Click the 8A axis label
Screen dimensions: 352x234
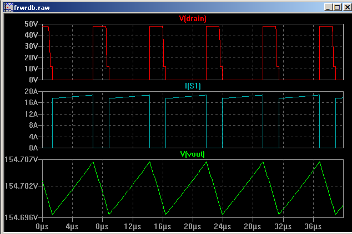[33, 125]
